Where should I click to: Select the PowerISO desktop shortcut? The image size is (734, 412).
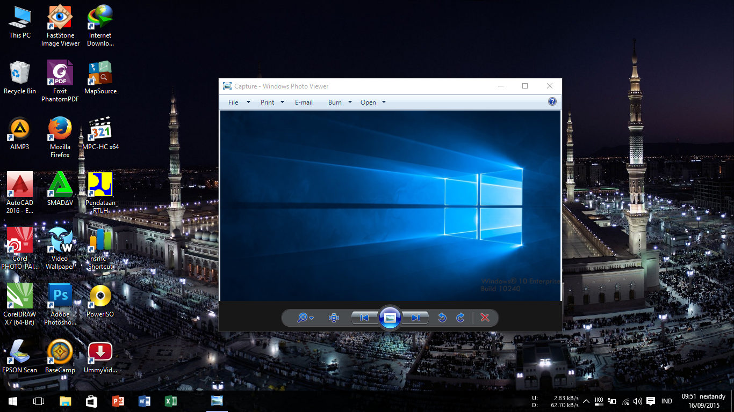(x=100, y=301)
